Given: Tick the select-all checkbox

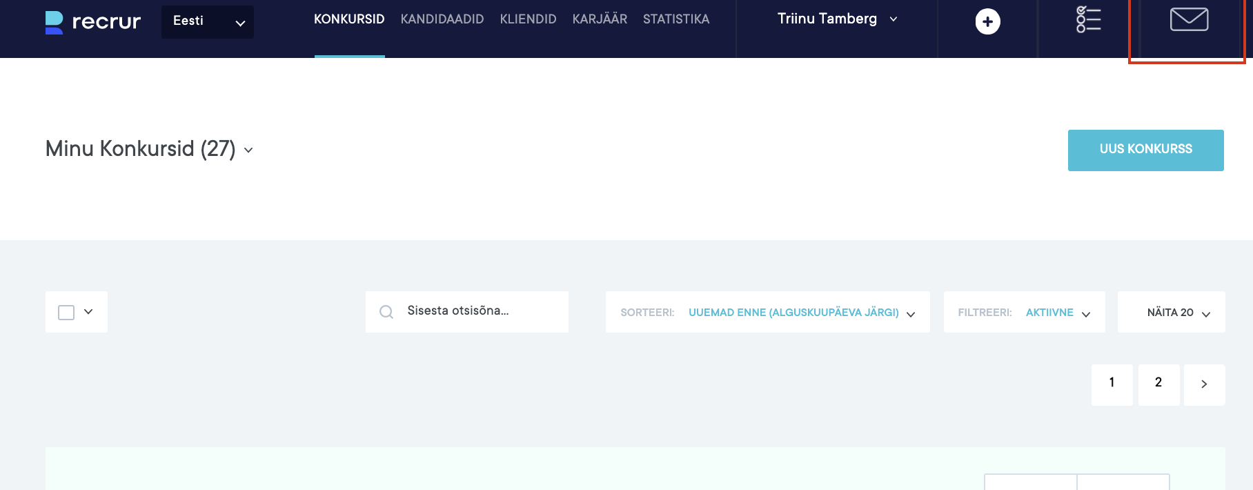Looking at the screenshot, I should coord(66,313).
